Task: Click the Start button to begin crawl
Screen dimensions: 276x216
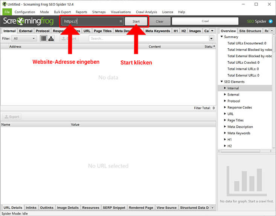Action: pos(136,21)
